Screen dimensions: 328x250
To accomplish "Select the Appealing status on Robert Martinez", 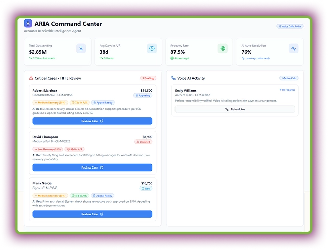I will tap(143, 95).
